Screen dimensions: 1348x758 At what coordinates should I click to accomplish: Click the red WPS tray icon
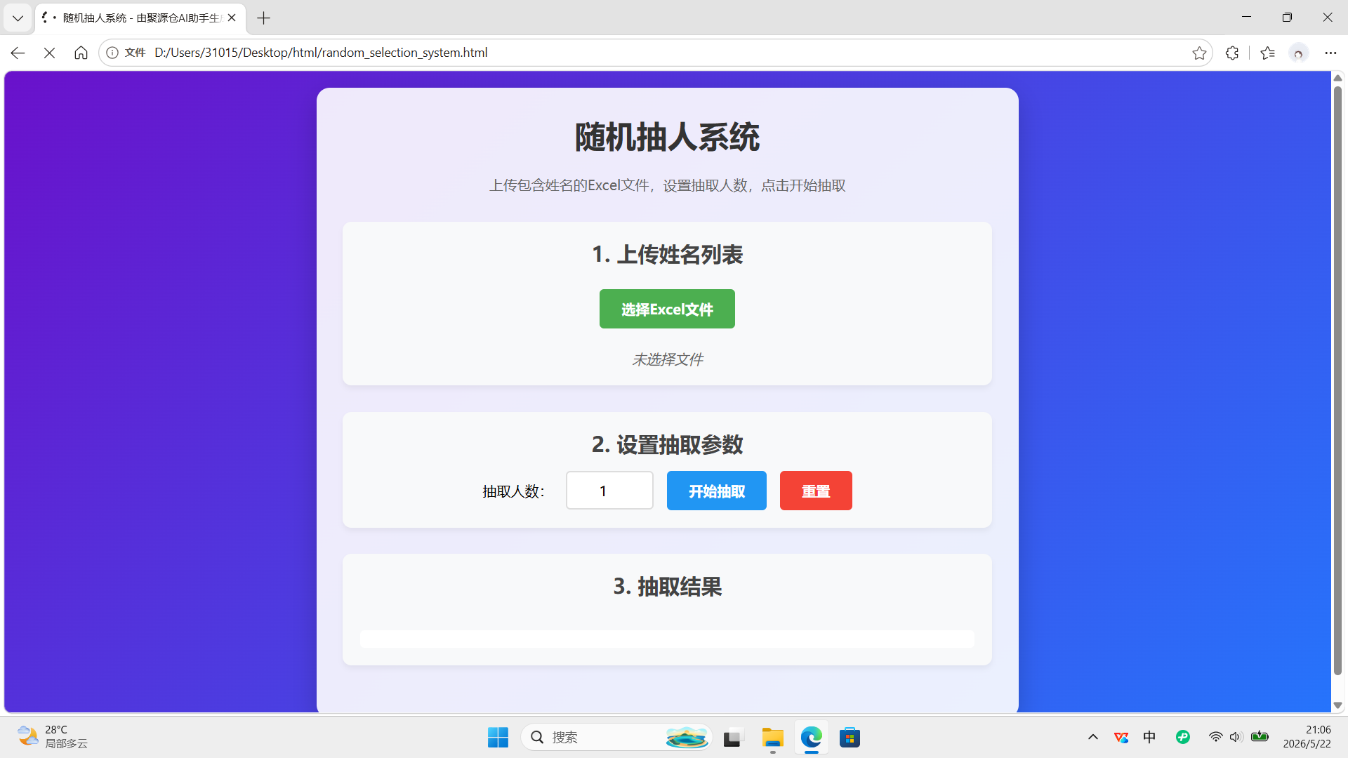1121,737
